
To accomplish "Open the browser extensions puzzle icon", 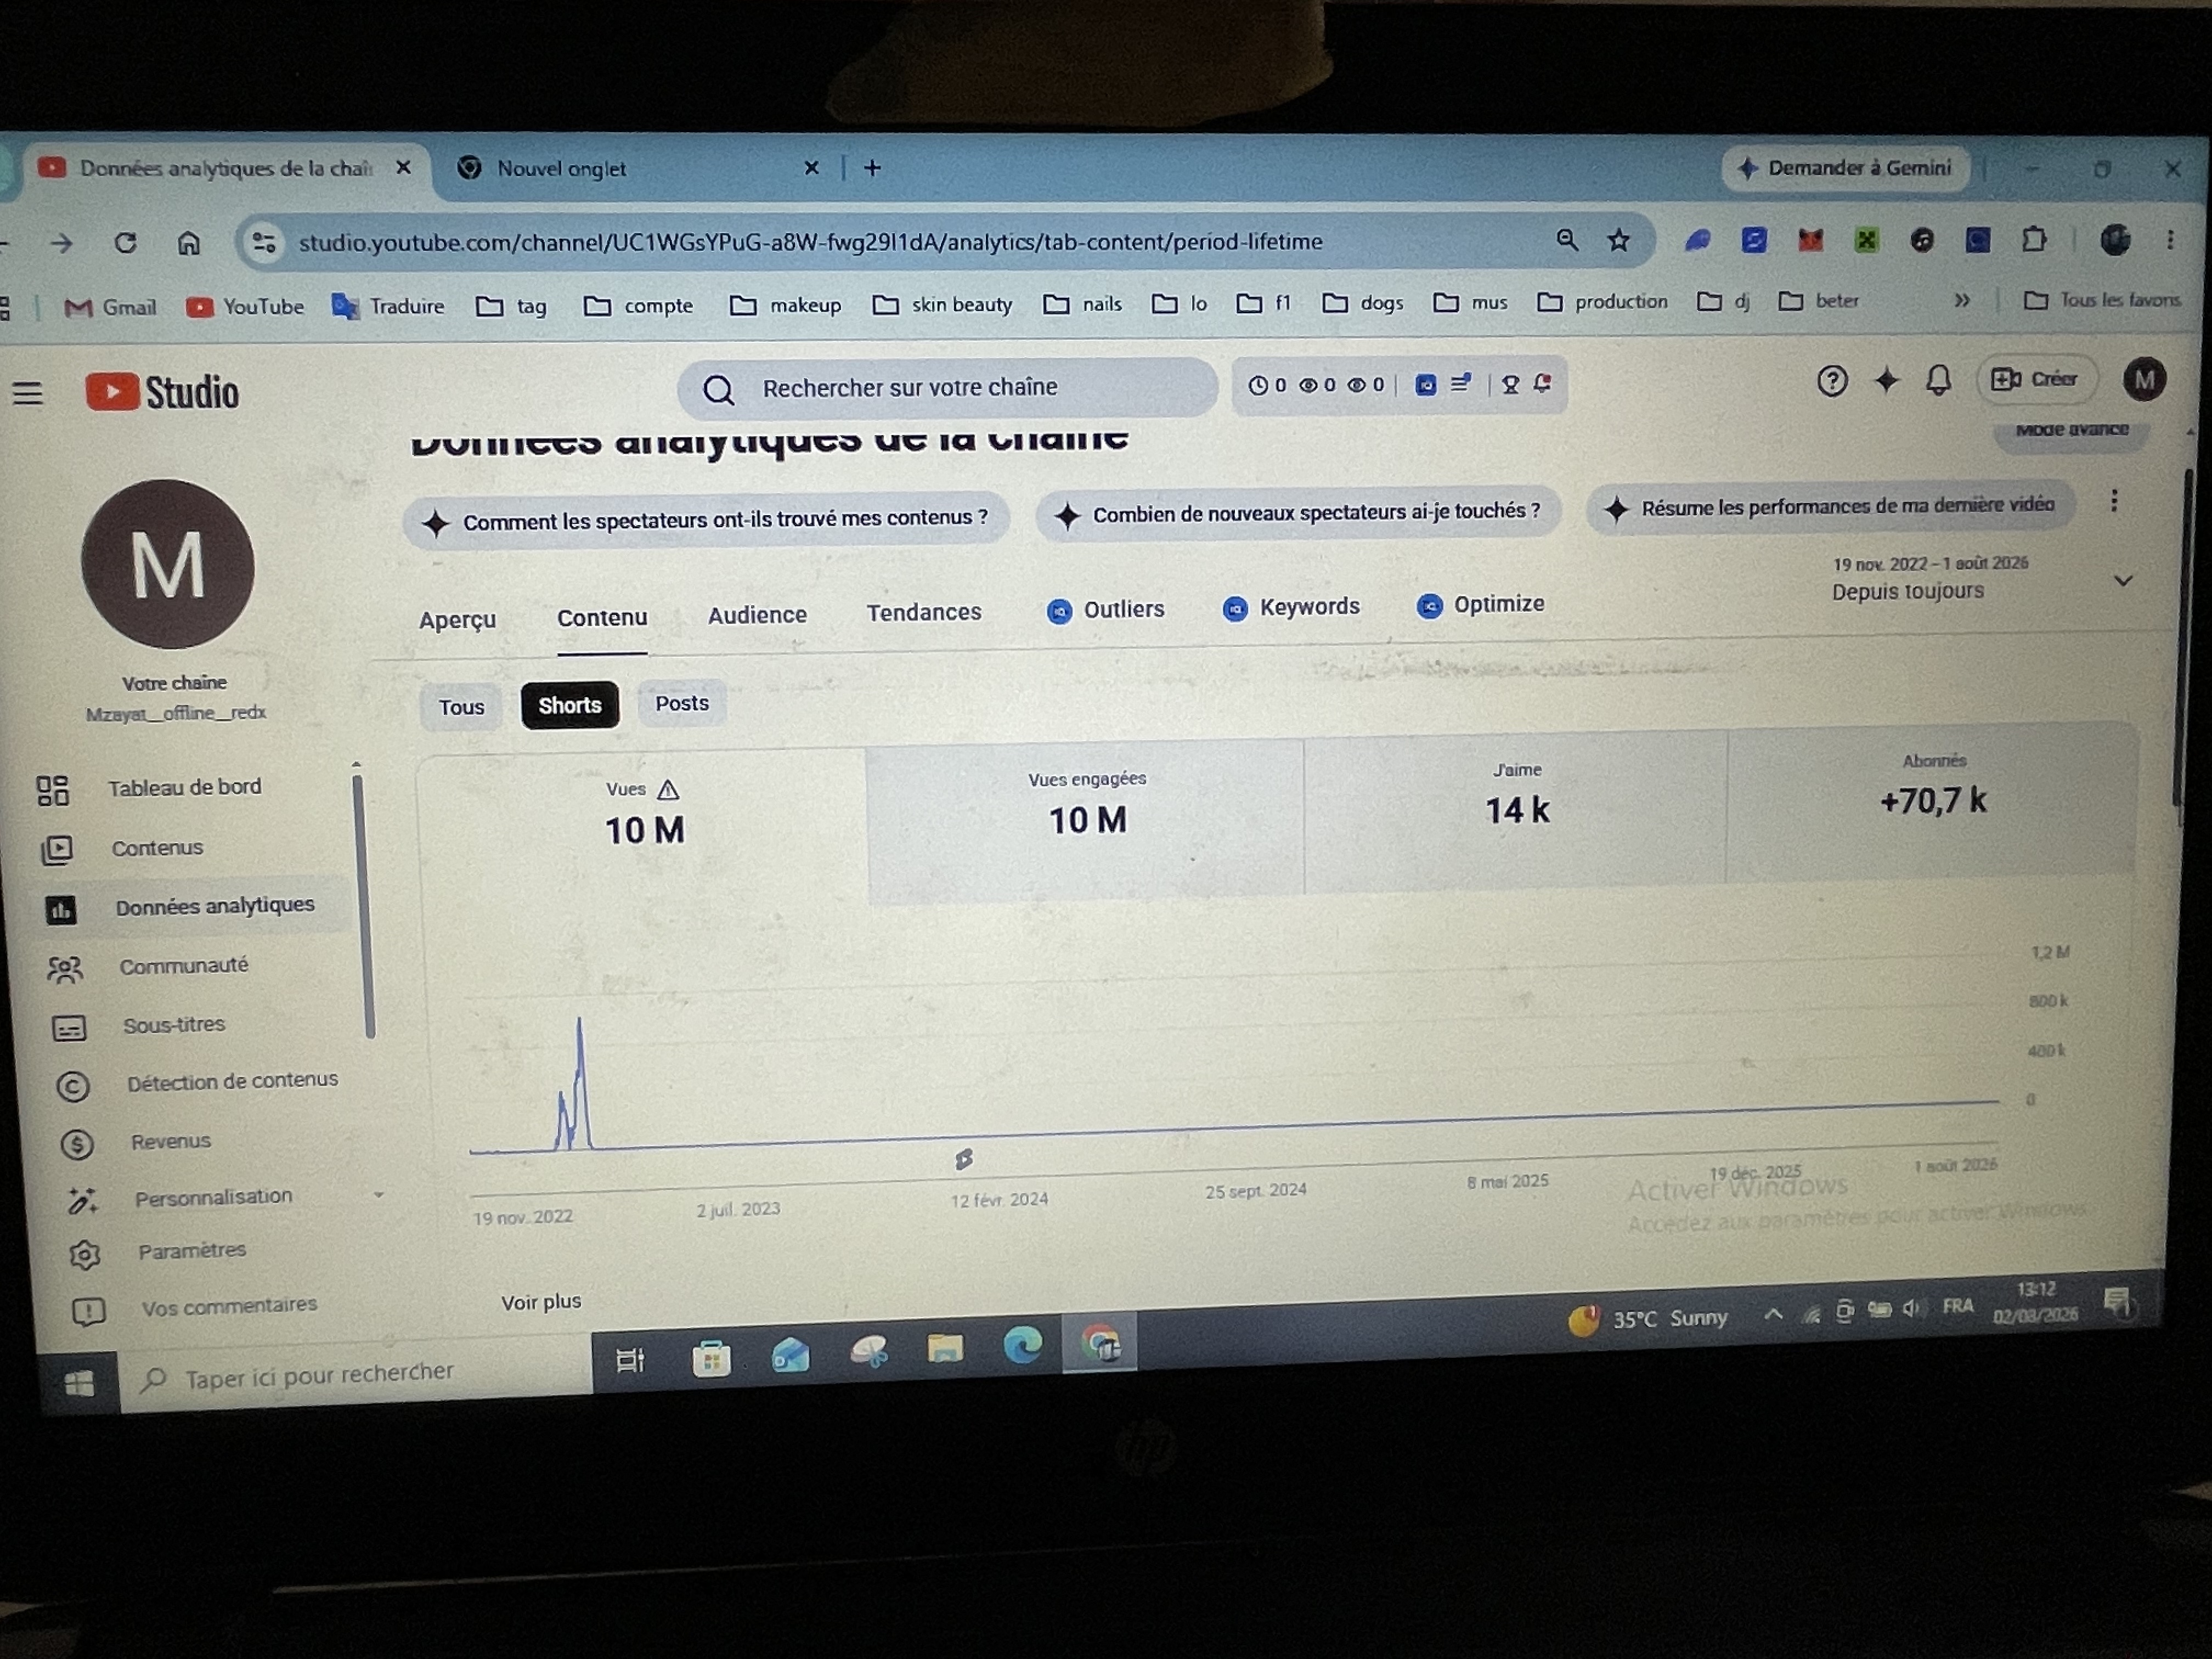I will click(x=2033, y=240).
